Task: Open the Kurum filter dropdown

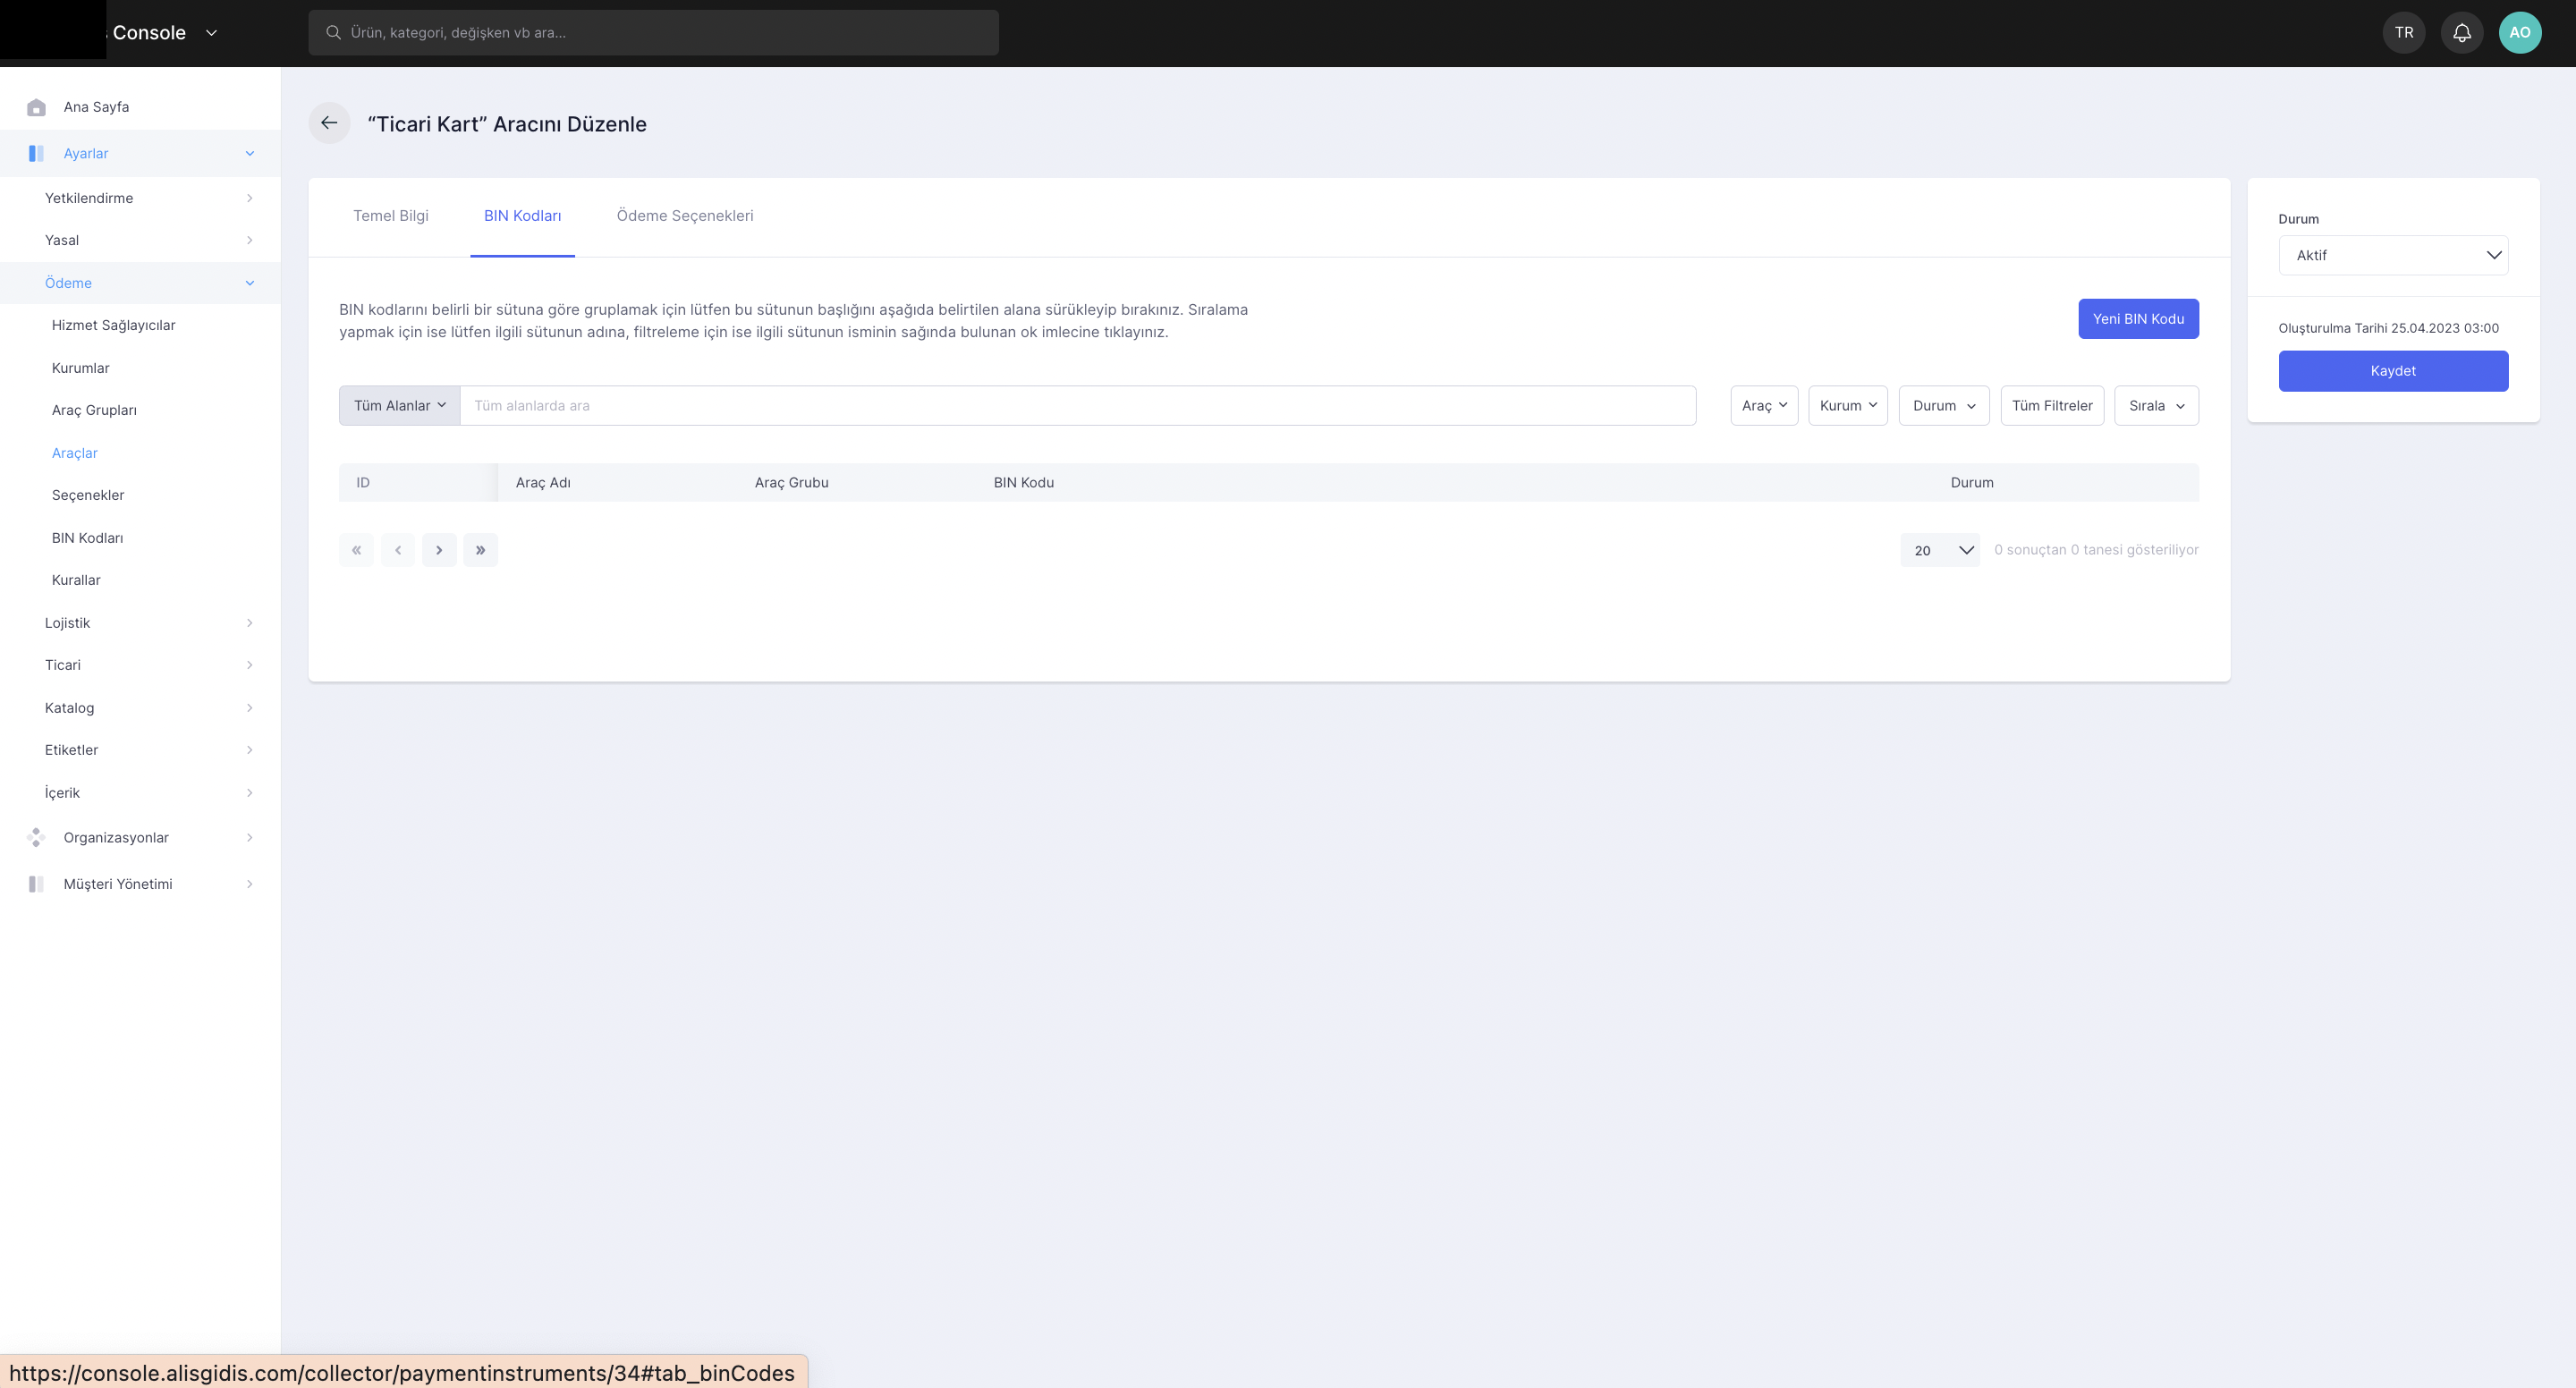Action: click(1848, 405)
